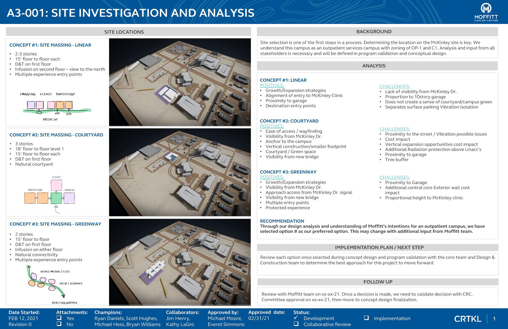Click 'Proportion to 10story garage' bullet
Screen dimensions: 508x329
(415, 97)
